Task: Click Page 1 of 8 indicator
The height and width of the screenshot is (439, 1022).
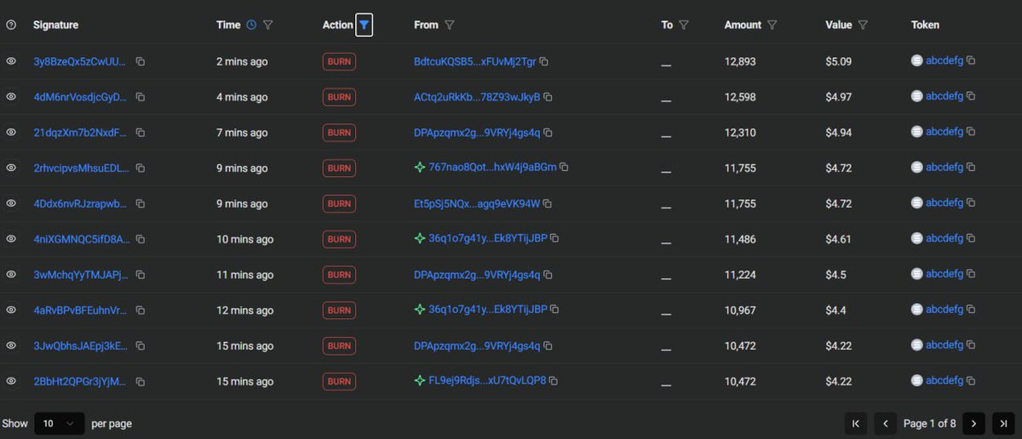Action: tap(930, 424)
